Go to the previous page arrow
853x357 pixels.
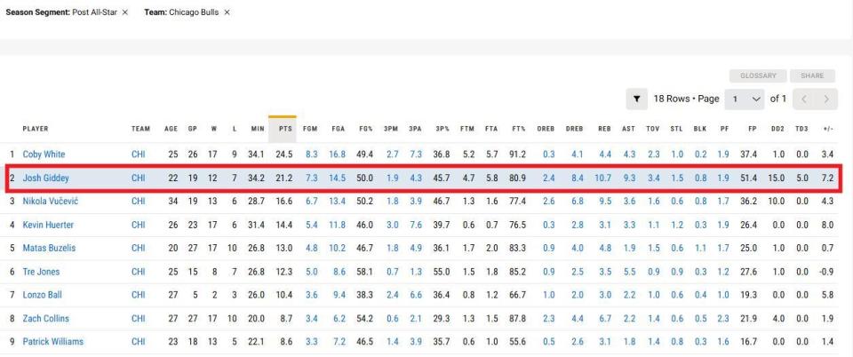tap(802, 99)
